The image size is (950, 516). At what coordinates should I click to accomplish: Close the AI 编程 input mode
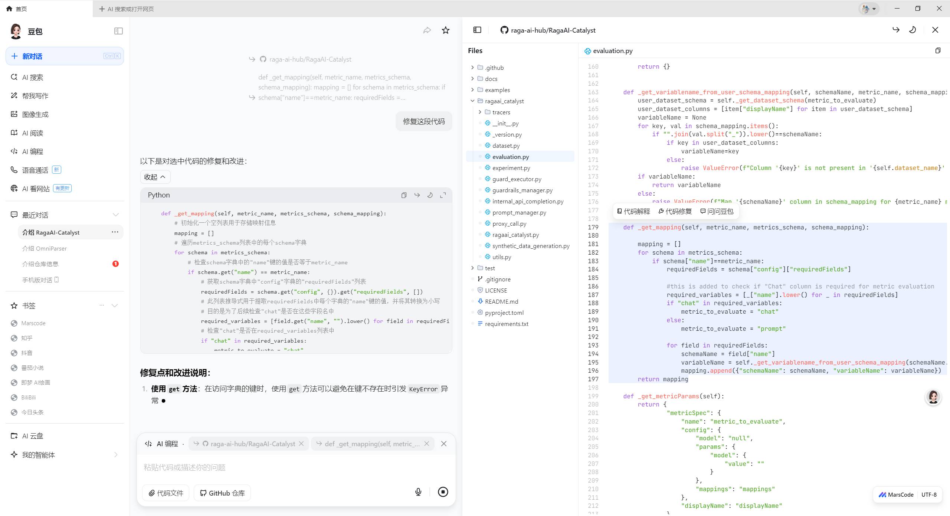tap(444, 444)
